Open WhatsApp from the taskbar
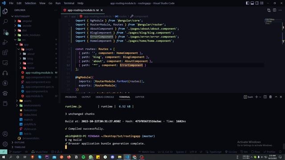The width and height of the screenshot is (285, 160). (91, 157)
